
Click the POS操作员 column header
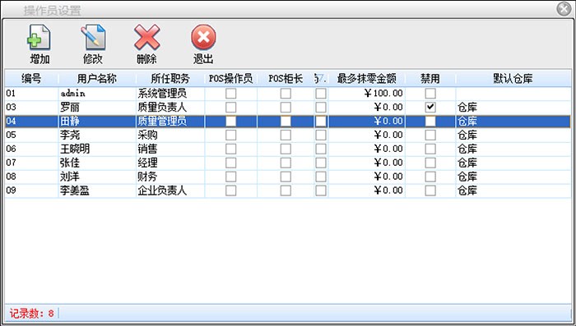[x=230, y=79]
